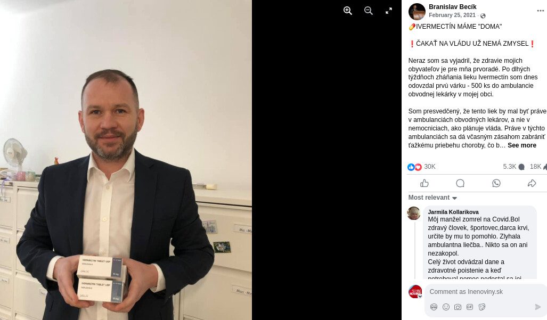547x320 pixels.
Task: Click the comment bubble action icon
Action: pos(460,183)
